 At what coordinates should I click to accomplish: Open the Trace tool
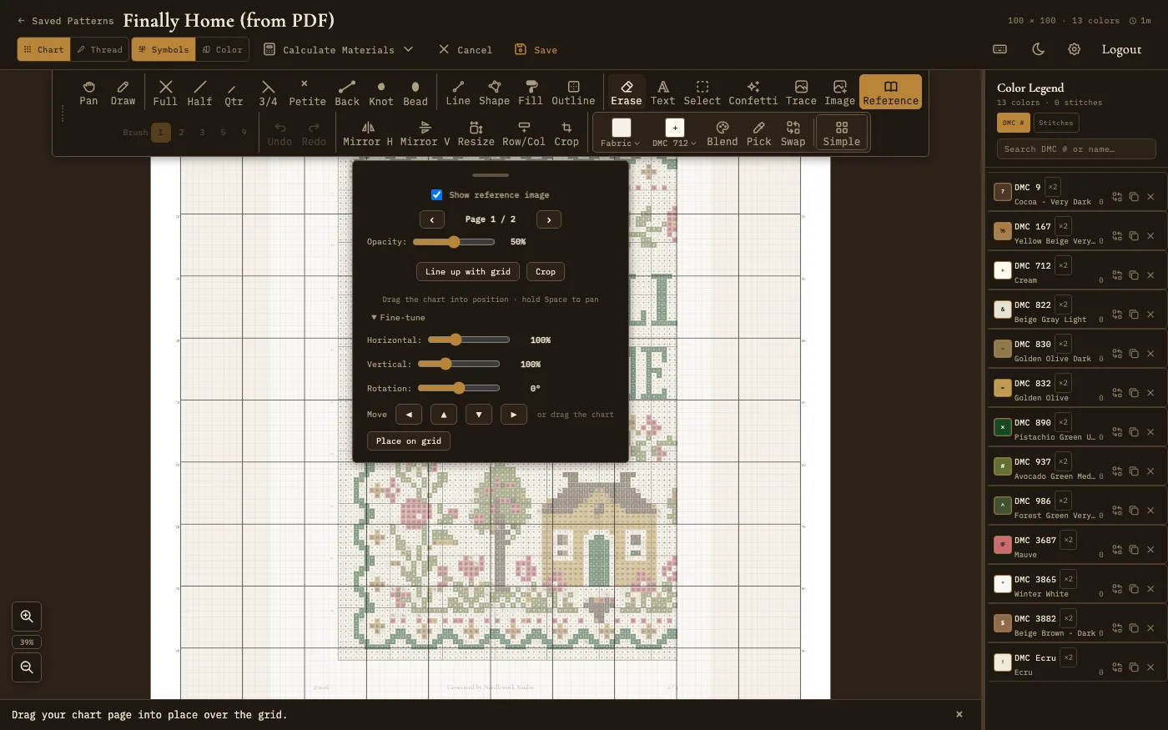click(801, 93)
